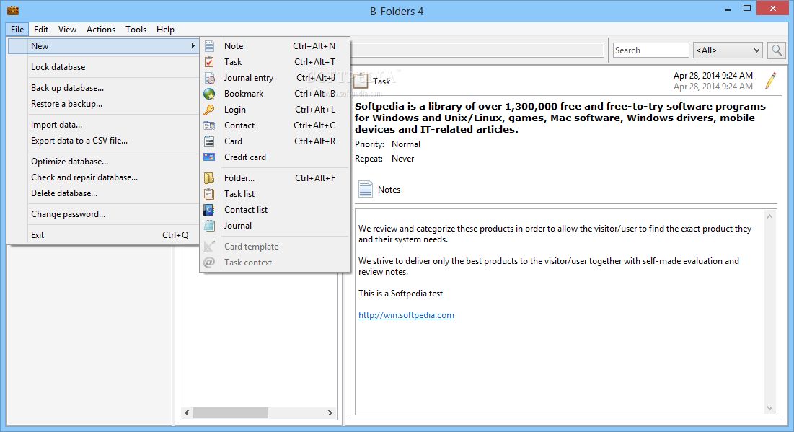Click the Journal notebook icon
The image size is (794, 432).
click(209, 226)
